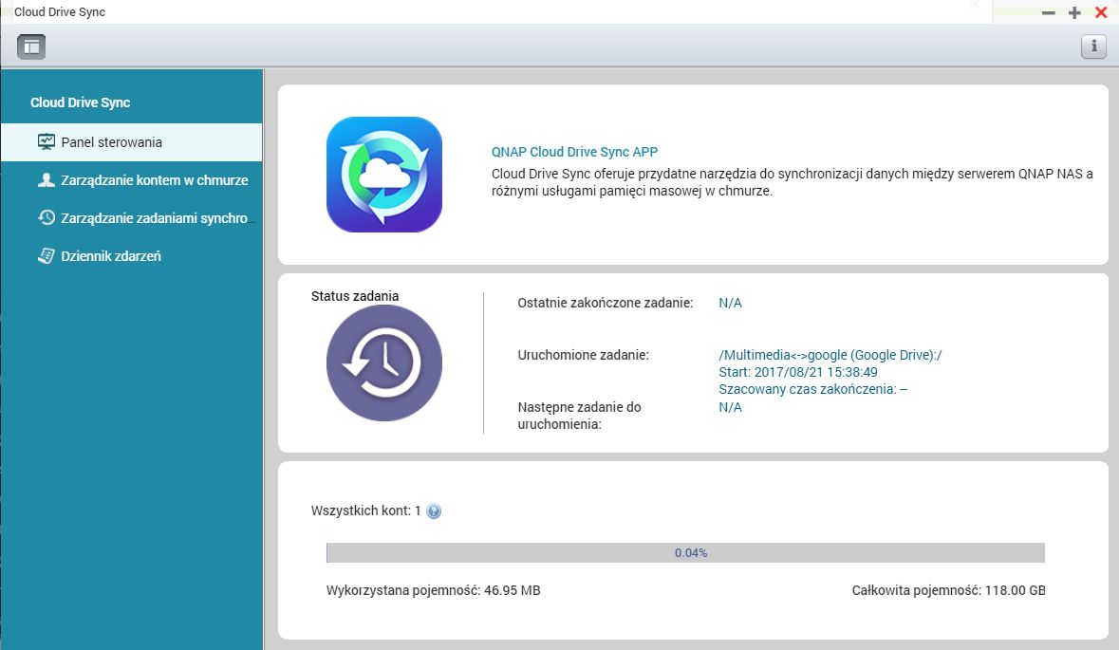
Task: Open help icon next to Wszystkich kont
Action: point(434,511)
